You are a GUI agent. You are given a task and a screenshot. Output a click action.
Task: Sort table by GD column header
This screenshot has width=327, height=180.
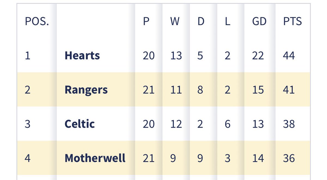(259, 22)
